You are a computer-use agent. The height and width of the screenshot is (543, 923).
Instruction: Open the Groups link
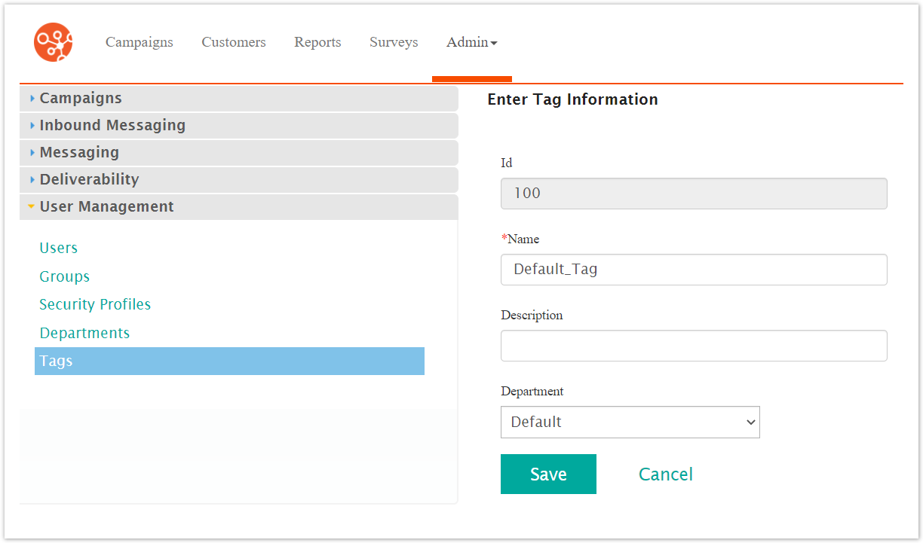(x=65, y=276)
